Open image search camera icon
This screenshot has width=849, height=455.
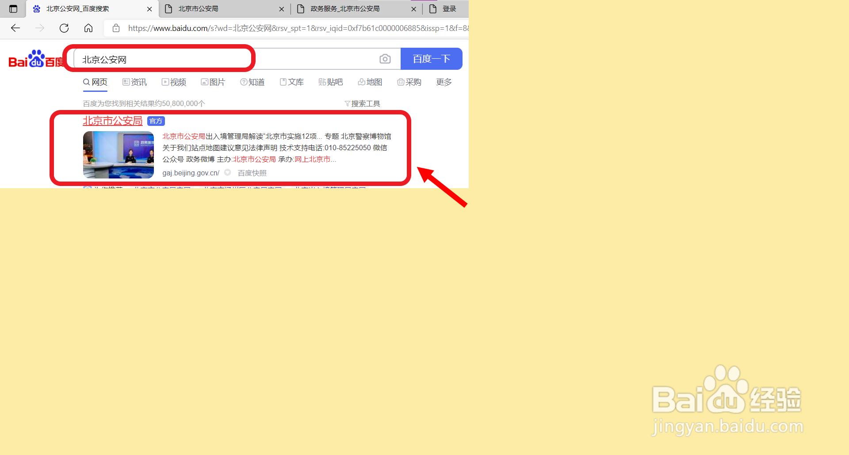[x=385, y=59]
